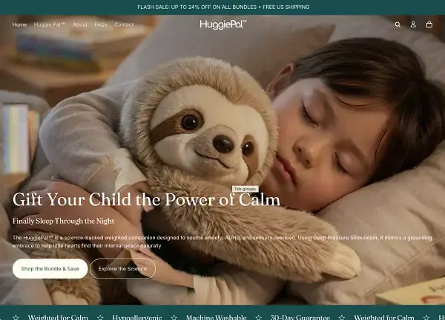Go to the Home menu item
This screenshot has width=445, height=320.
pos(19,24)
